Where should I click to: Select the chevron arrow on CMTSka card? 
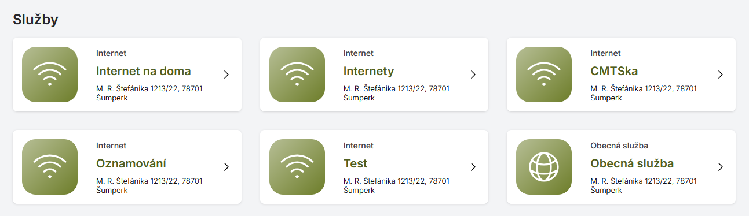pyautogui.click(x=721, y=75)
